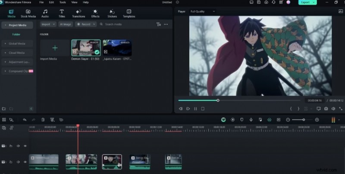Switch to the Effects tab
345x174 pixels.
pyautogui.click(x=95, y=13)
